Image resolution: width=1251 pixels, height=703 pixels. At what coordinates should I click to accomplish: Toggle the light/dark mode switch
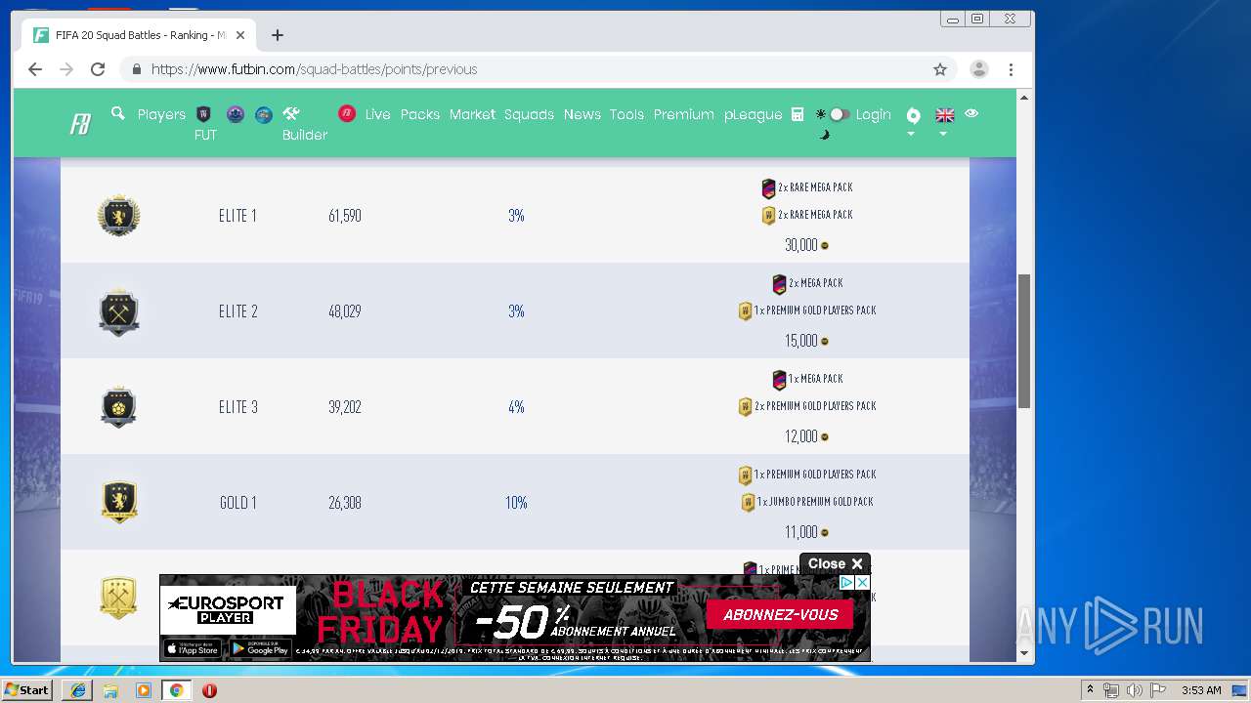tap(839, 114)
